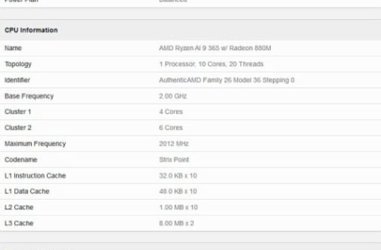Select the 4 Cores value

(x=171, y=112)
